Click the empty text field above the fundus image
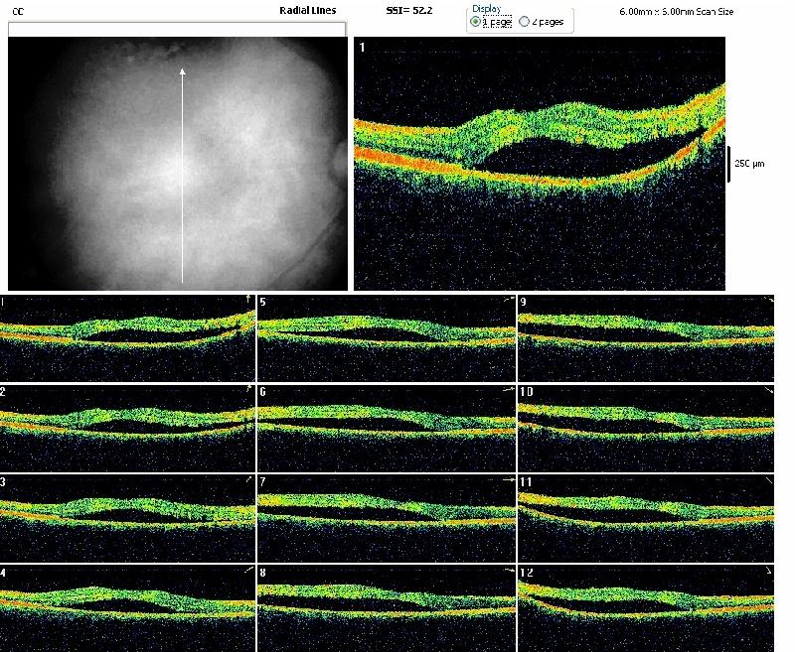 pyautogui.click(x=177, y=30)
